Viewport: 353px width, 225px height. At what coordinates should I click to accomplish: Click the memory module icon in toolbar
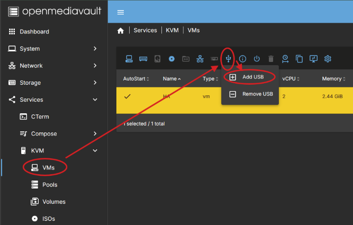[x=143, y=59]
